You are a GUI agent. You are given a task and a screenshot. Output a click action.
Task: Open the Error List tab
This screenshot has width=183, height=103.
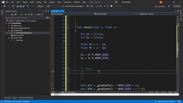tap(7, 98)
